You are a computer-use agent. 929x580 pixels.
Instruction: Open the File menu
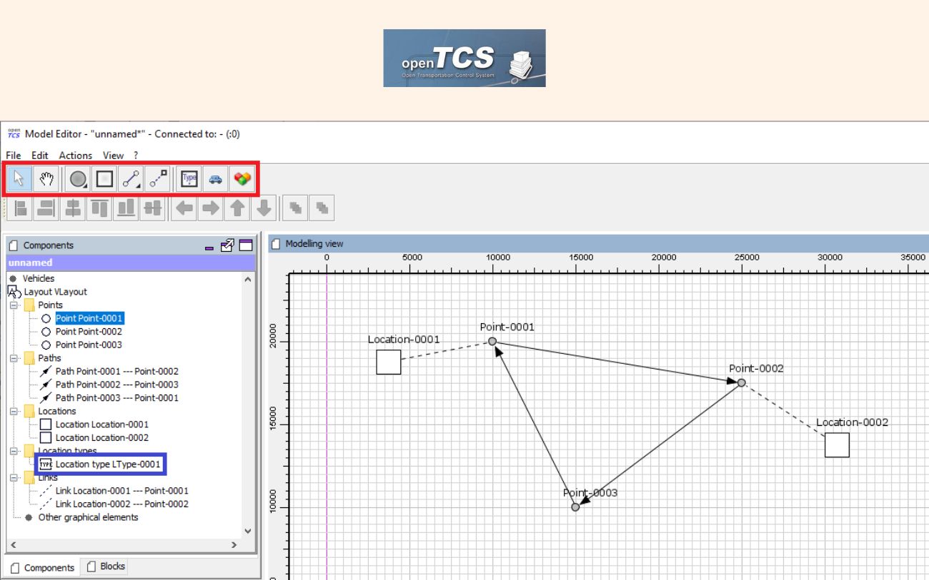point(14,155)
